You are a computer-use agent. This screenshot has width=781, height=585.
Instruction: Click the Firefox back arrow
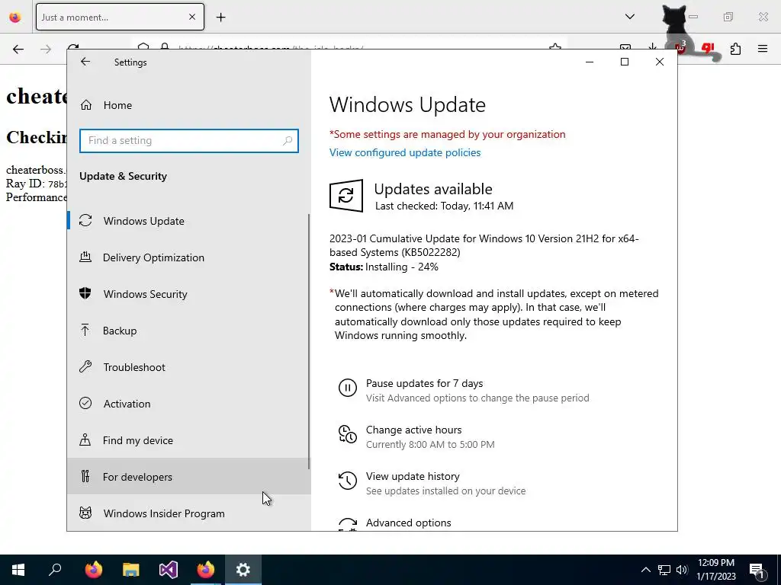pyautogui.click(x=18, y=49)
